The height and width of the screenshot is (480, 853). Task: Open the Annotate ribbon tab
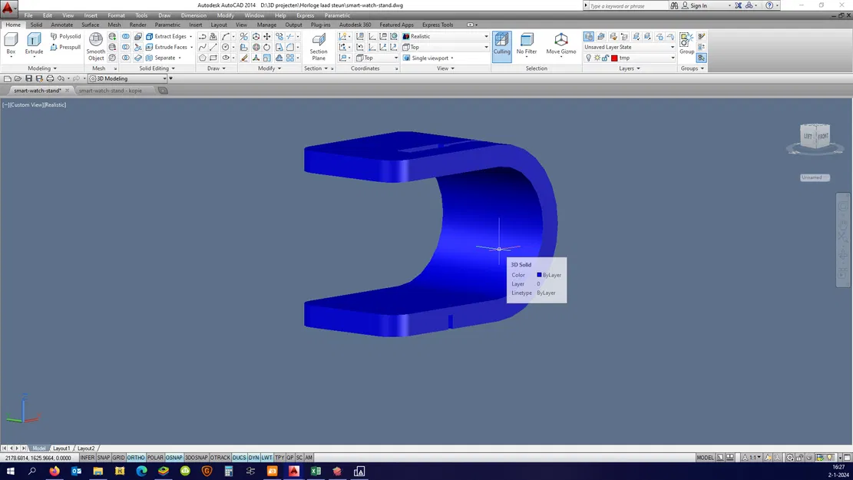[x=62, y=25]
